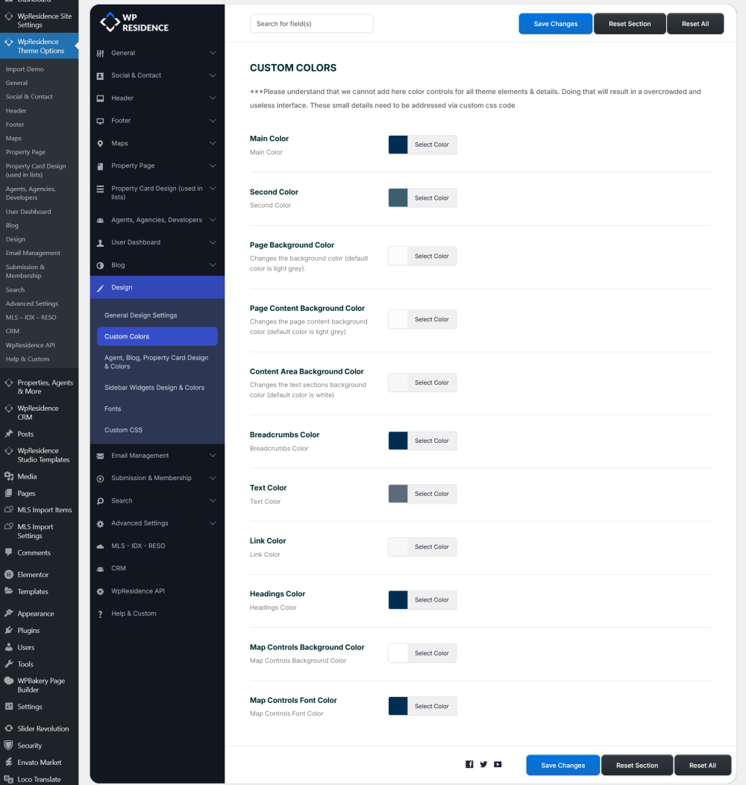Viewport: 746px width, 785px height.
Task: Click the Search for field(s) input
Action: point(311,24)
